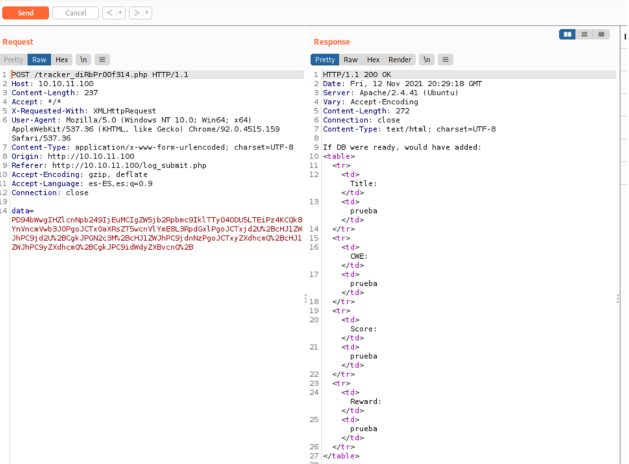Click the 'CWE:' cell in response

pyautogui.click(x=359, y=257)
